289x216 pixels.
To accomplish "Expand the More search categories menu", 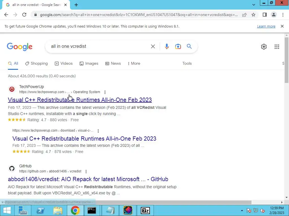I will [134, 64].
